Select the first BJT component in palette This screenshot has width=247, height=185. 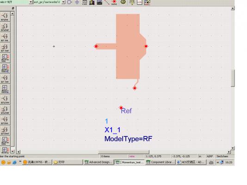pyautogui.click(x=5, y=16)
